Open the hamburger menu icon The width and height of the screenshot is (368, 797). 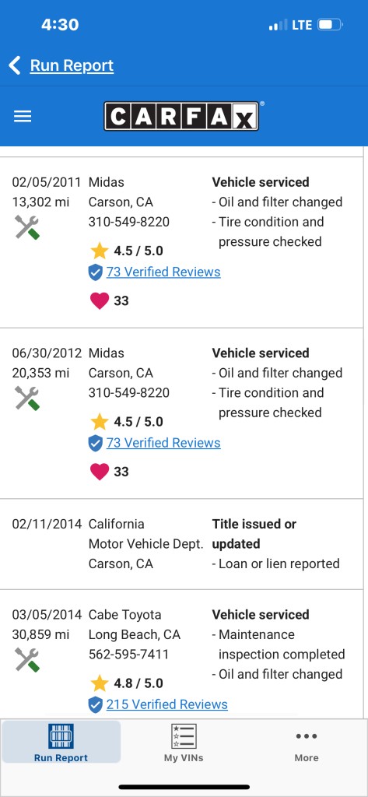[23, 117]
